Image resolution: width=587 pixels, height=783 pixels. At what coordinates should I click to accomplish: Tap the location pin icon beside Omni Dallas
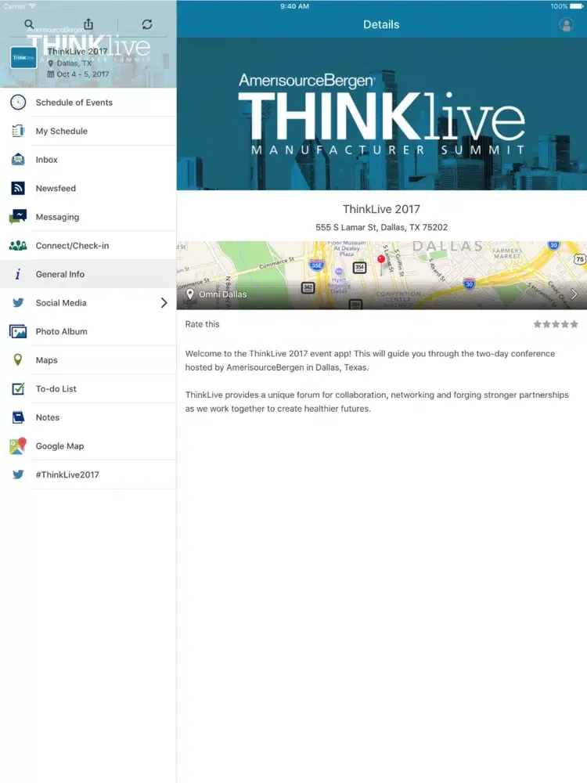[189, 294]
